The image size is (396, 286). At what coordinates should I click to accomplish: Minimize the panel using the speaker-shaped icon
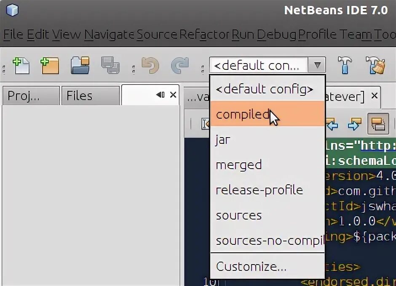pyautogui.click(x=160, y=95)
